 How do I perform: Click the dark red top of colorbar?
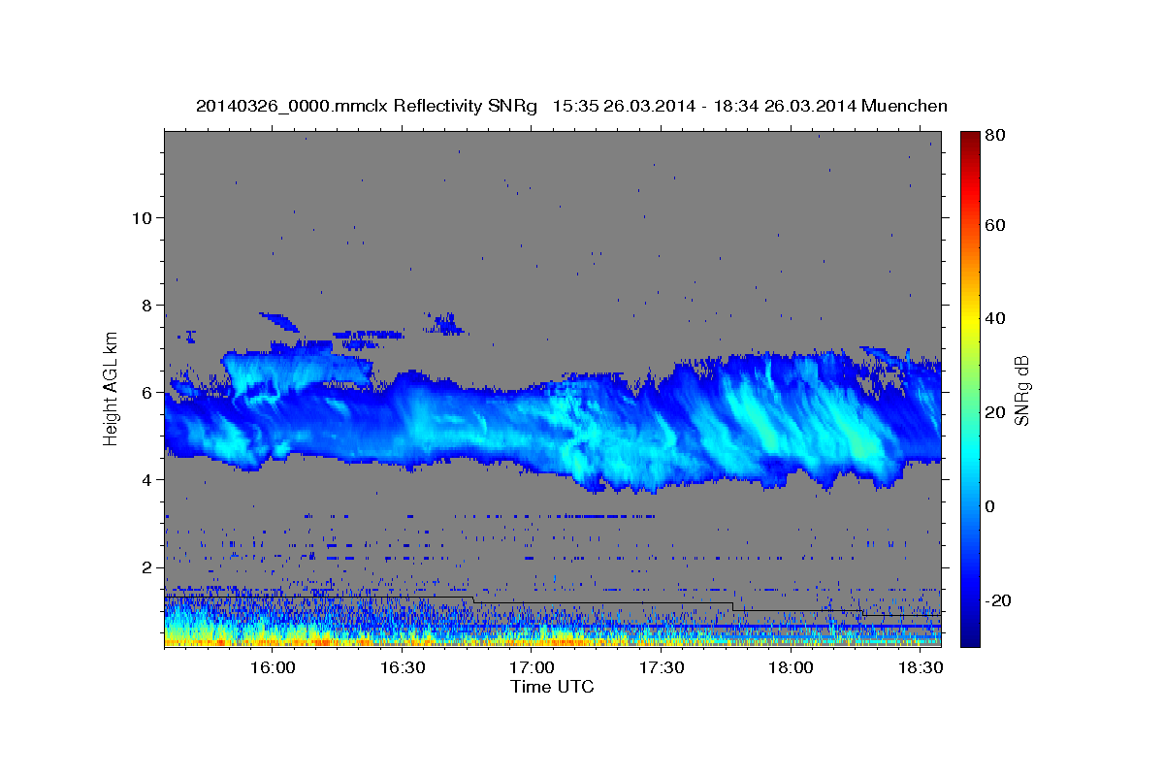pyautogui.click(x=969, y=138)
